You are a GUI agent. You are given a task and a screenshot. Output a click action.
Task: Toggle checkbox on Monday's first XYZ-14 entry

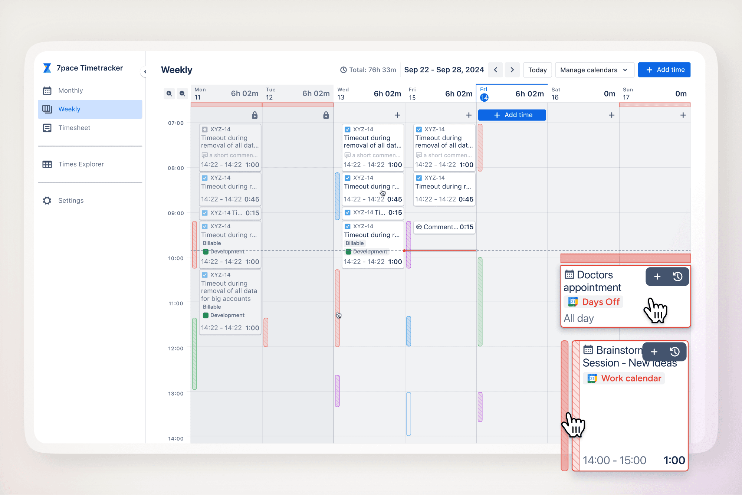click(x=204, y=130)
